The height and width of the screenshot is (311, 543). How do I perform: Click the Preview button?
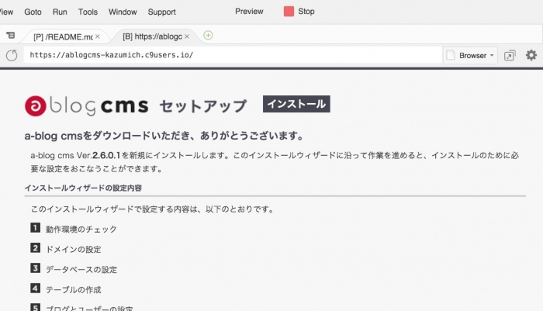click(x=249, y=12)
